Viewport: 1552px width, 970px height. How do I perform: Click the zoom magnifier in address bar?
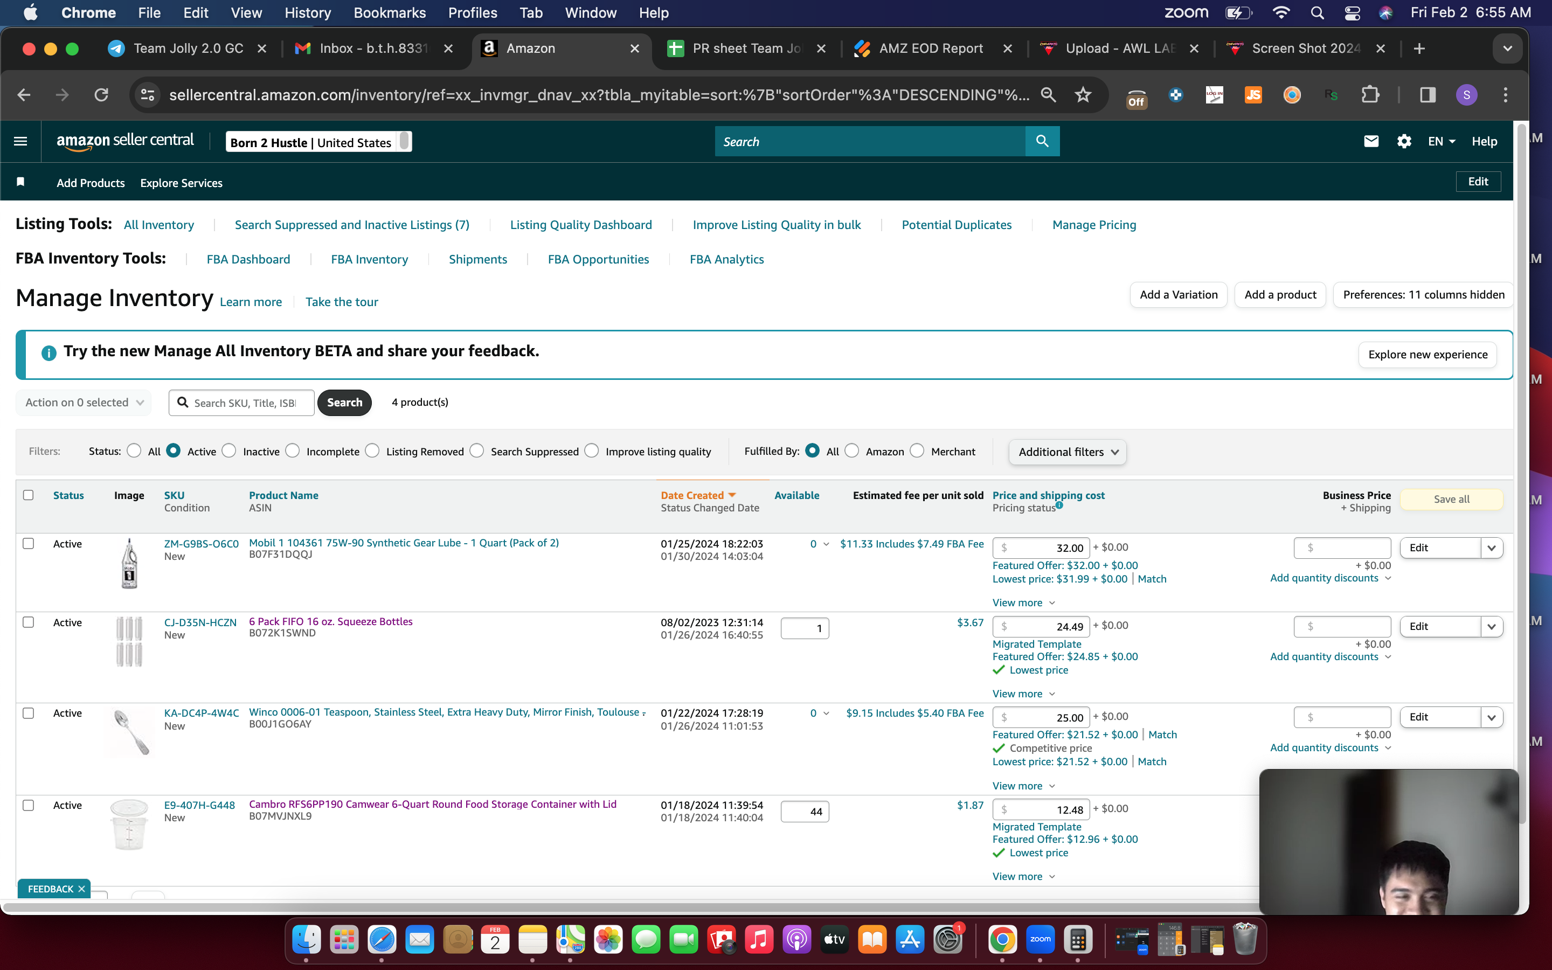pyautogui.click(x=1048, y=95)
